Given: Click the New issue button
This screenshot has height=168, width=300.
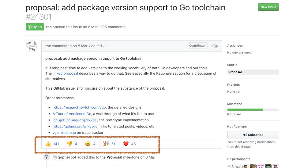Looking at the screenshot, I should click(x=268, y=7).
